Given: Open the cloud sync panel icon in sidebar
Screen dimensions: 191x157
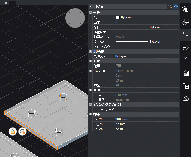Looking at the screenshot, I should pyautogui.click(x=186, y=98).
